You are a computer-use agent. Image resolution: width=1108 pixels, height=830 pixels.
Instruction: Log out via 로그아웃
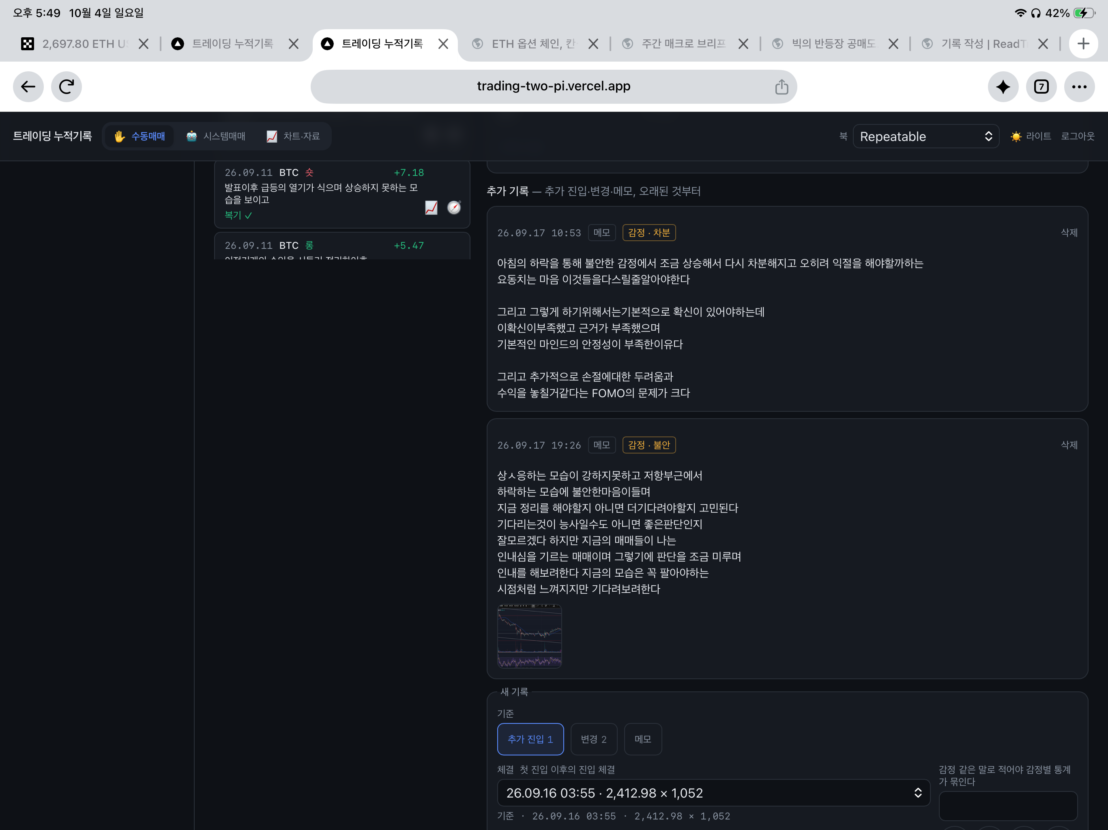tap(1078, 136)
